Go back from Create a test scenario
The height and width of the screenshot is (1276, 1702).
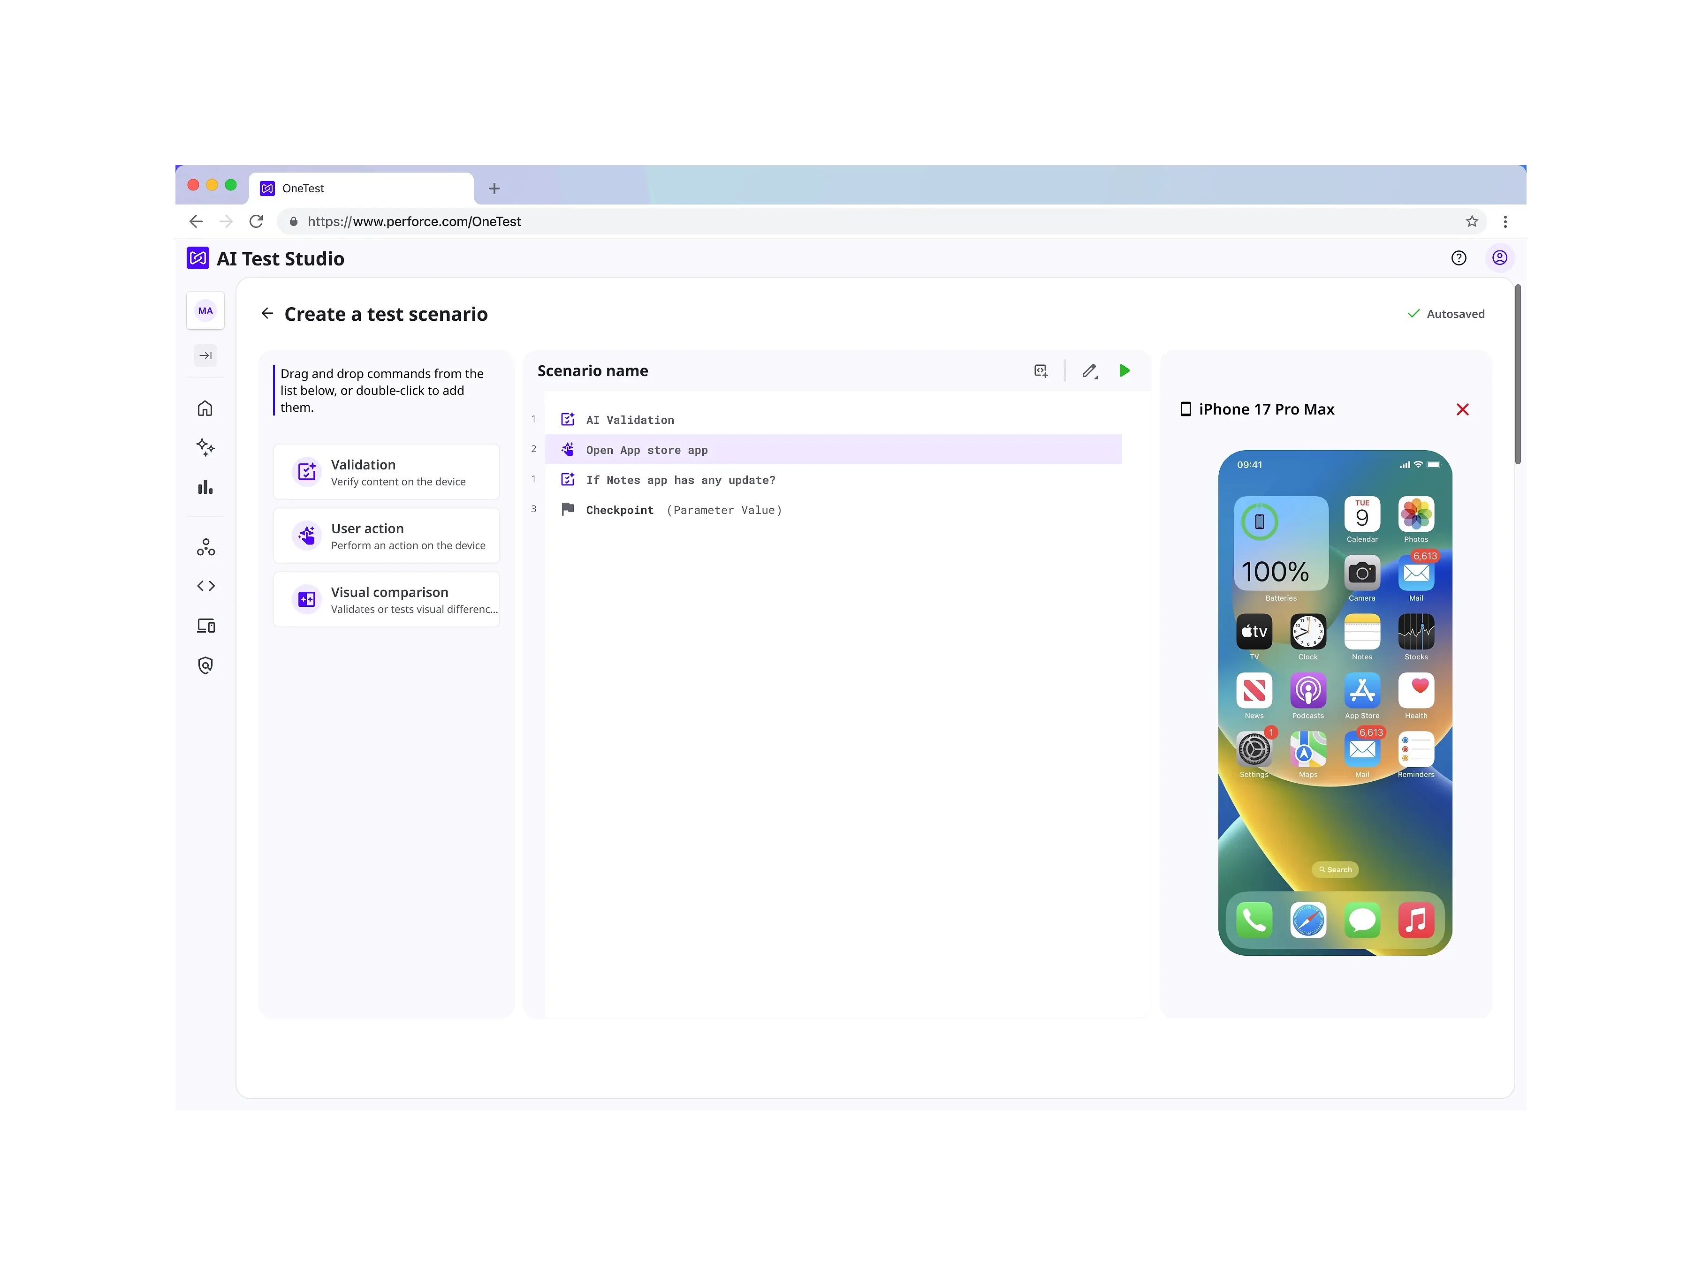[267, 313]
